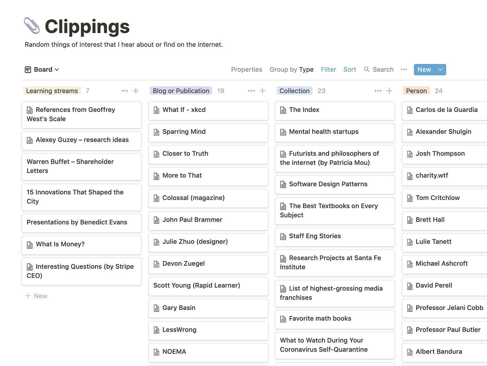This screenshot has width=487, height=366.
Task: Click page icon of Brett Hall card
Action: 410,220
